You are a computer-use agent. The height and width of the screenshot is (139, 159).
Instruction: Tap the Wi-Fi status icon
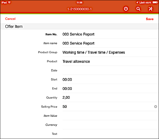9,2
